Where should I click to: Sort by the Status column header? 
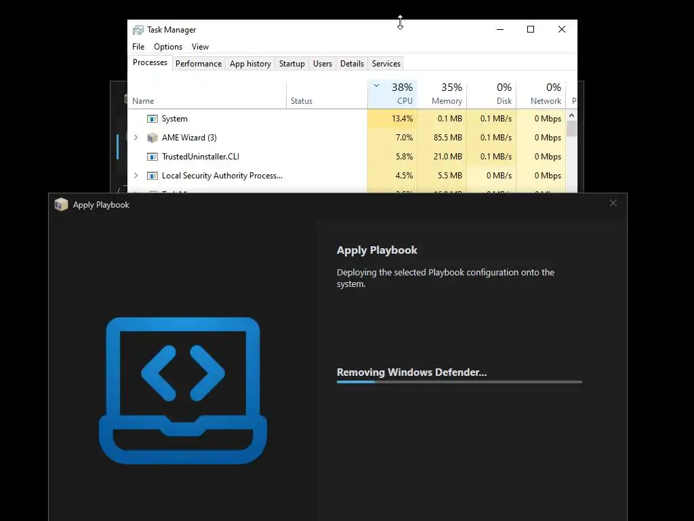pyautogui.click(x=327, y=95)
